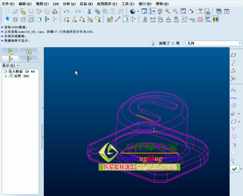
Task: Click the Undo arrow icon
Action: click(67, 11)
